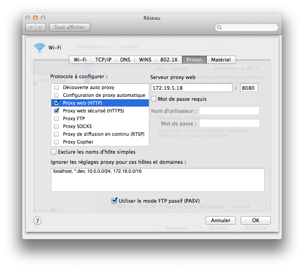The image size is (304, 270).
Task: Uncheck Utiliser le mode FTP passif (PASV)
Action: (x=114, y=200)
